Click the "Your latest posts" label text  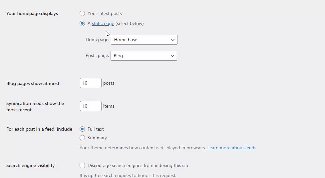105,13
